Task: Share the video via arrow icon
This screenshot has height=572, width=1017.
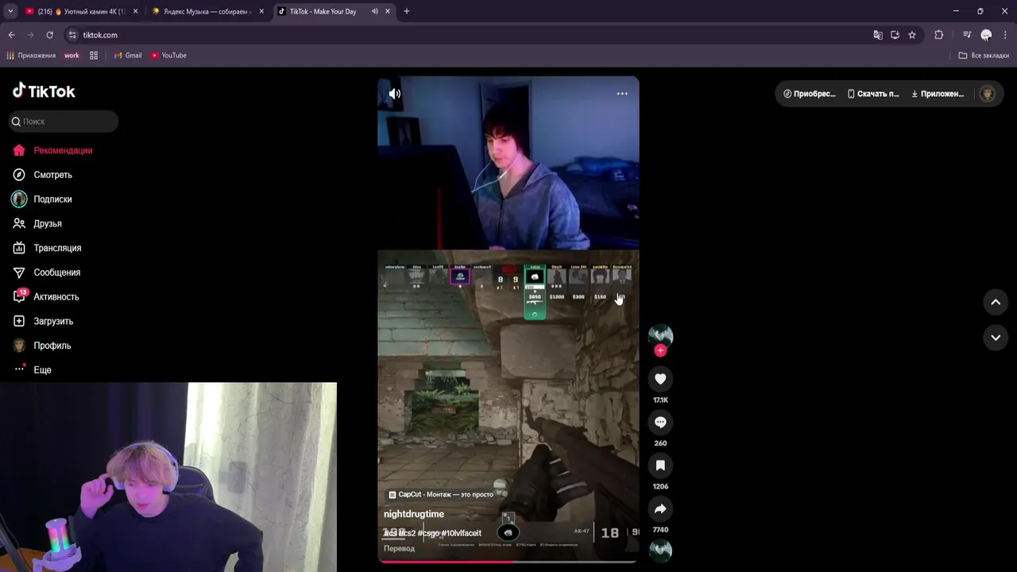Action: [660, 508]
